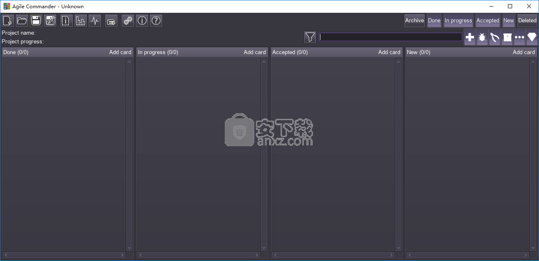Toggle the bug card type filter
The height and width of the screenshot is (261, 539).
482,37
